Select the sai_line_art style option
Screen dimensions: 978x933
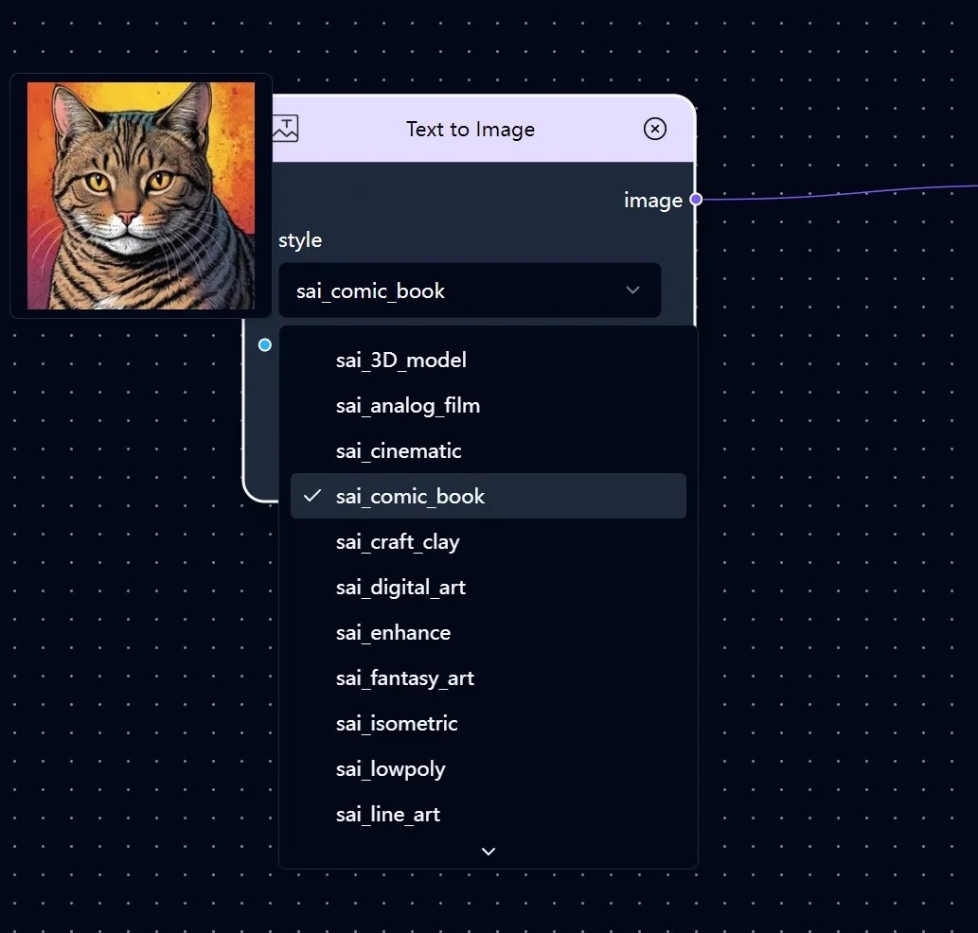point(488,815)
